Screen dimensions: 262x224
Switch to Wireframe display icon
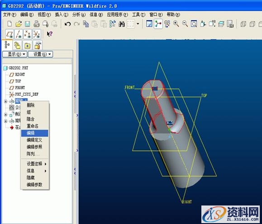tap(243, 24)
